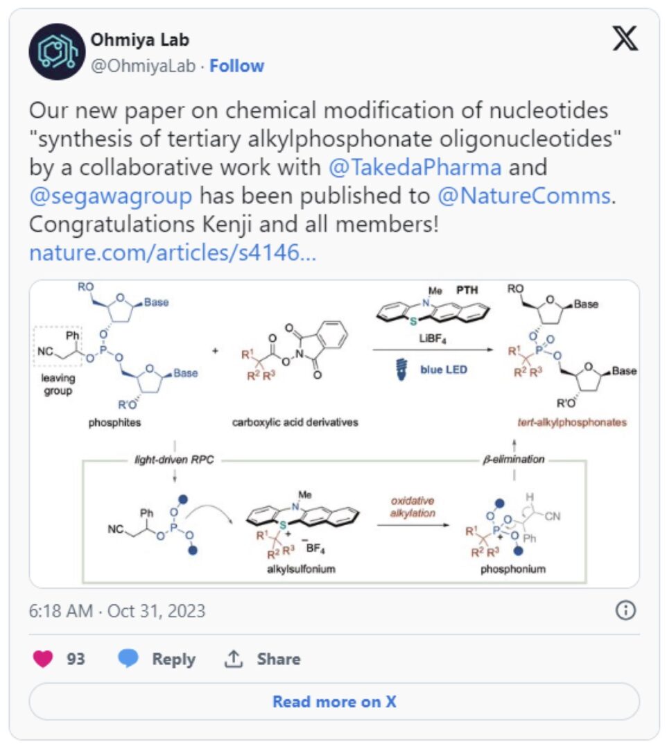Click the Reply label
Viewport: 667px width, 749px height.
174,660
